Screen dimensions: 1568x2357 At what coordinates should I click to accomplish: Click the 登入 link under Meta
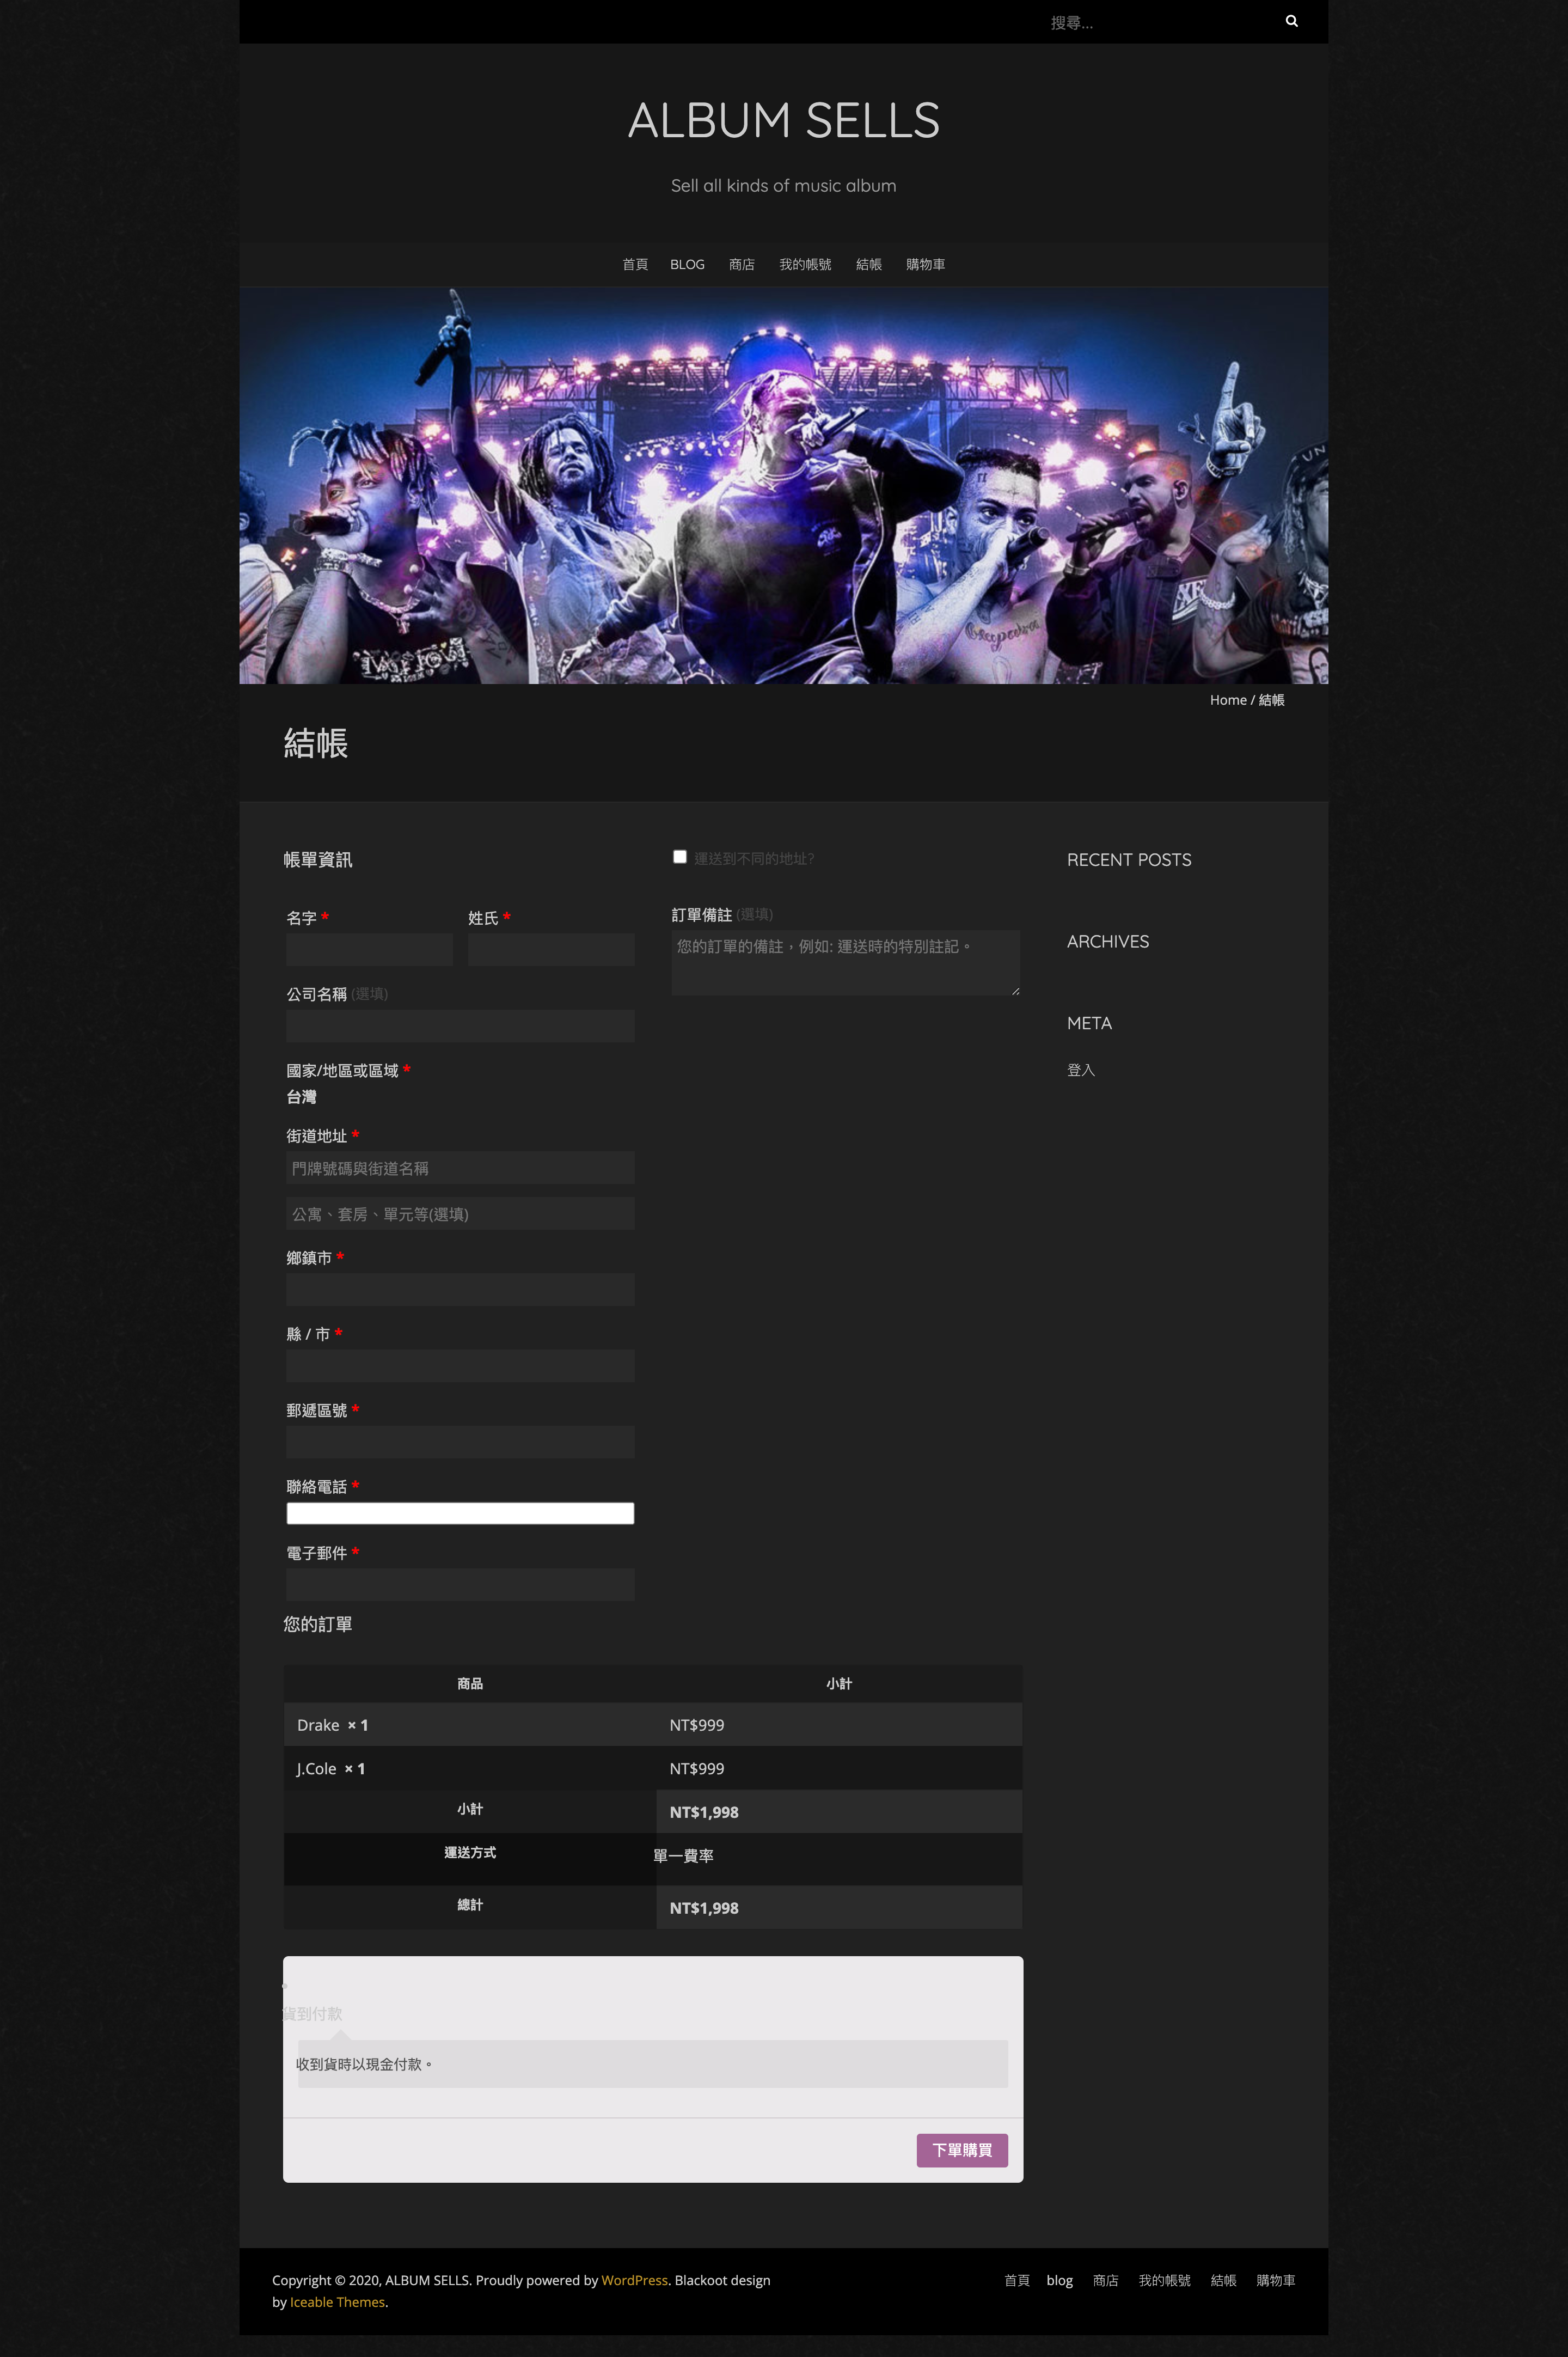(x=1080, y=1070)
